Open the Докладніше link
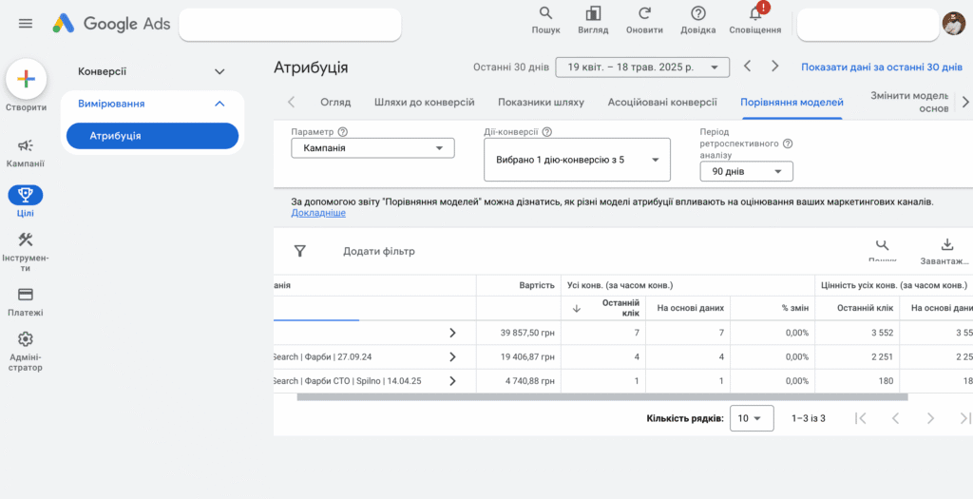This screenshot has width=973, height=499. [318, 213]
